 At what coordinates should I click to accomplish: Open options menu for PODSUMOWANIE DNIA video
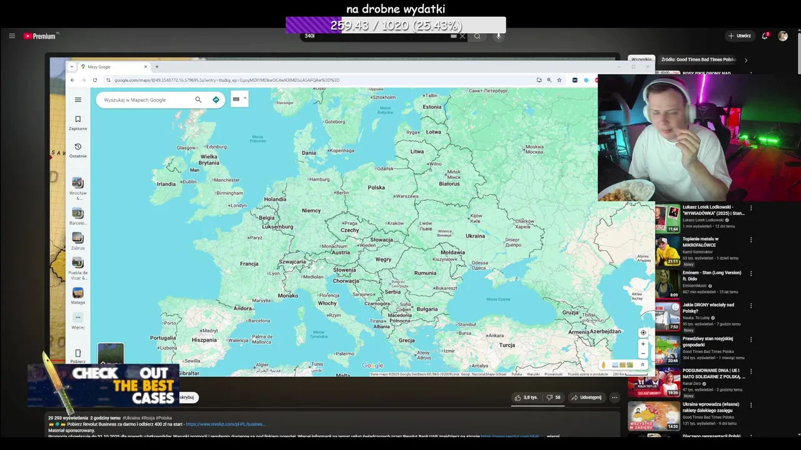pyautogui.click(x=751, y=371)
